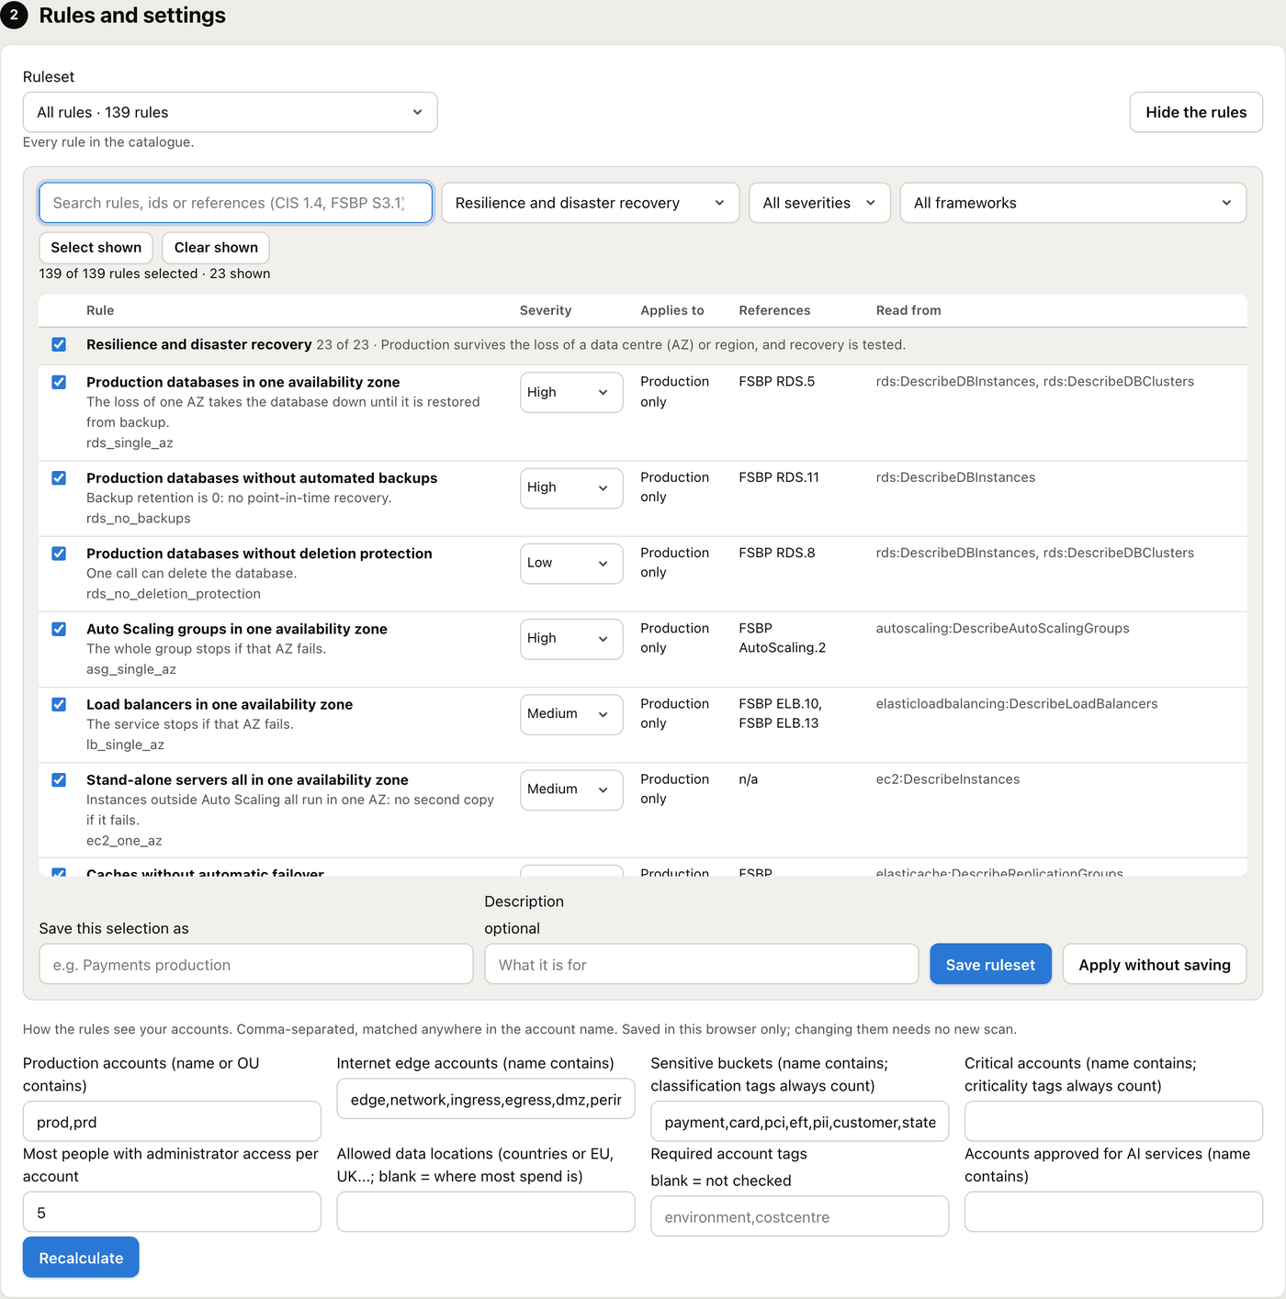Click Clear shown button

(x=216, y=248)
